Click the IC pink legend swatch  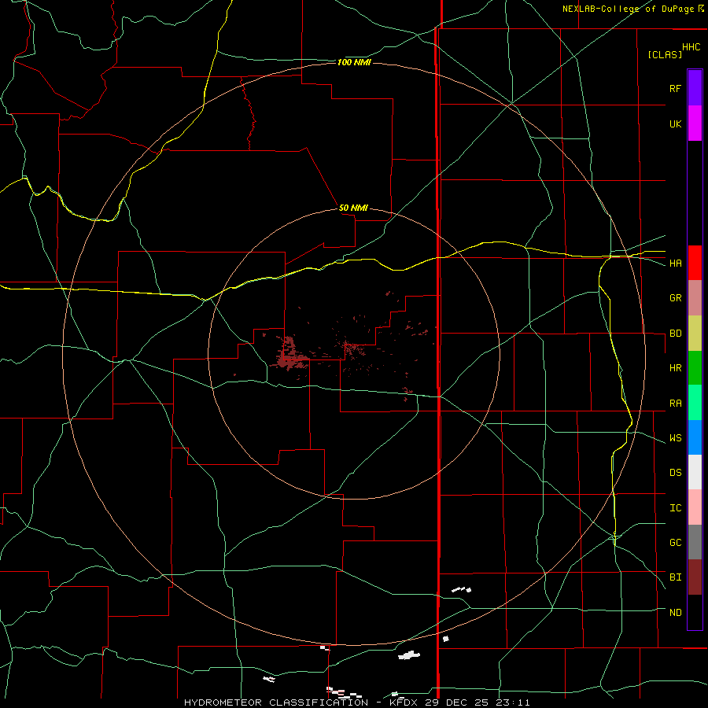(x=695, y=507)
